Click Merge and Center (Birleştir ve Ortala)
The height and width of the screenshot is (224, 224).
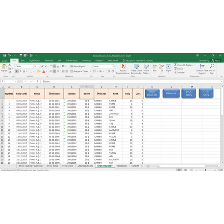pyautogui.click(x=80, y=71)
